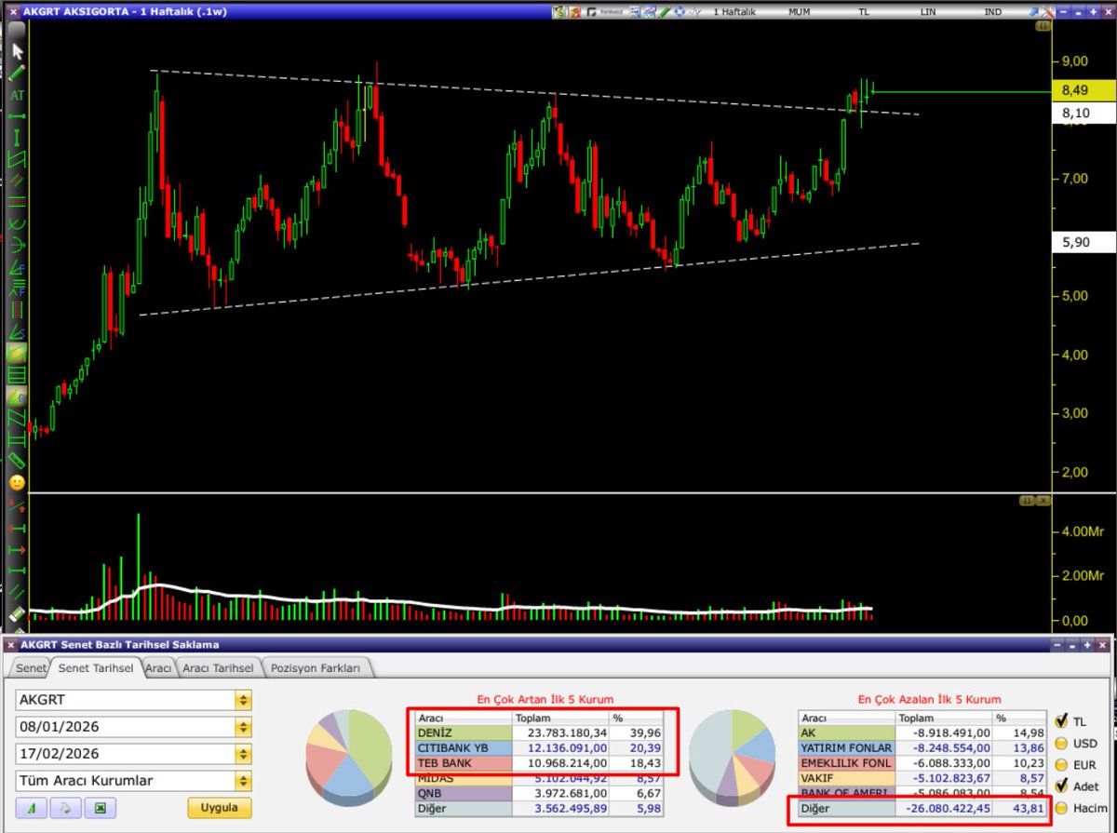Image resolution: width=1117 pixels, height=833 pixels.
Task: Select the horizontal line drawing tool
Action: 18,117
